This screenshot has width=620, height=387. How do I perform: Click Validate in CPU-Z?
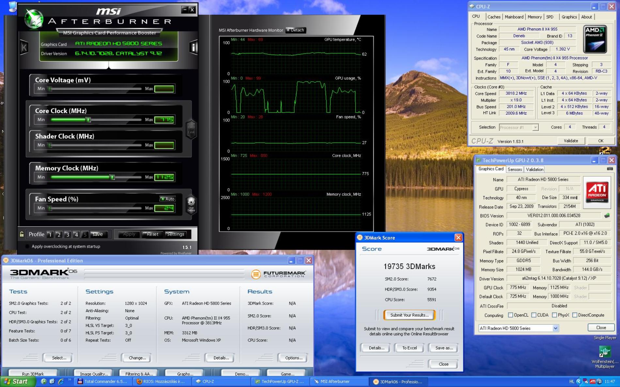point(571,141)
